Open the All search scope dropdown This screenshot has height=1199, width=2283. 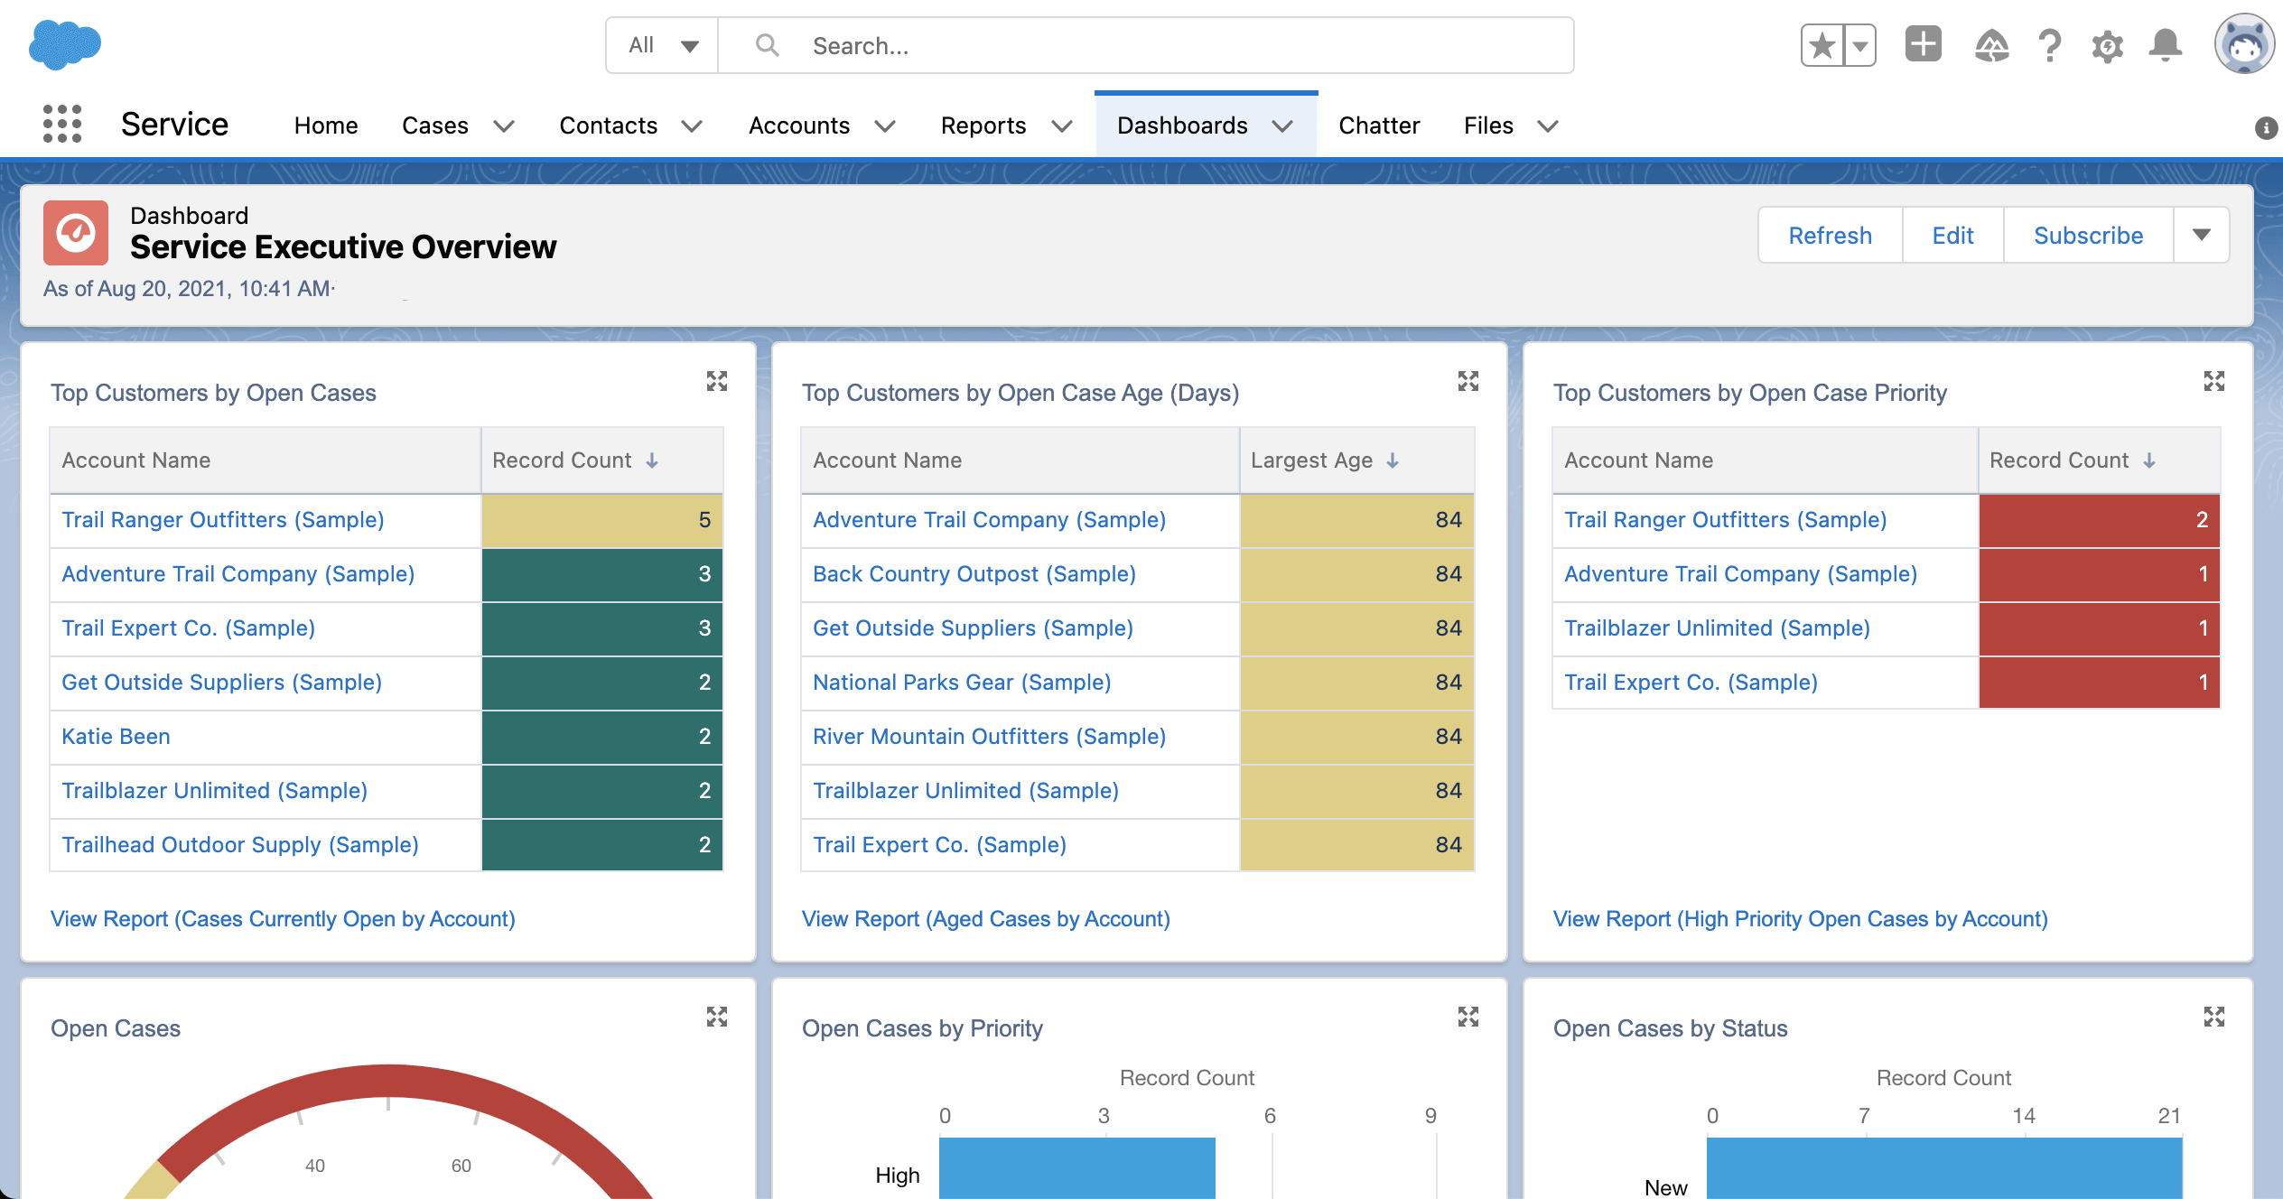pos(662,45)
